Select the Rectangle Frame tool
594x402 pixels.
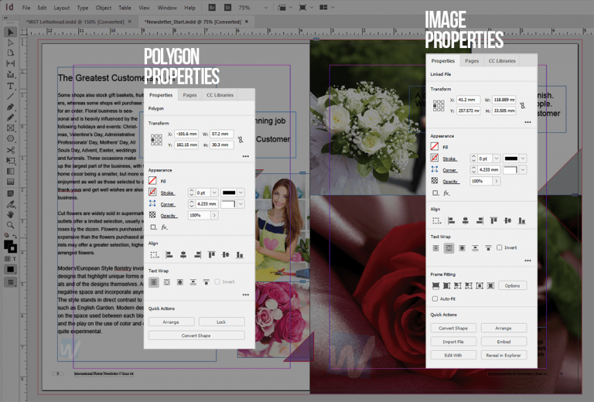point(11,128)
